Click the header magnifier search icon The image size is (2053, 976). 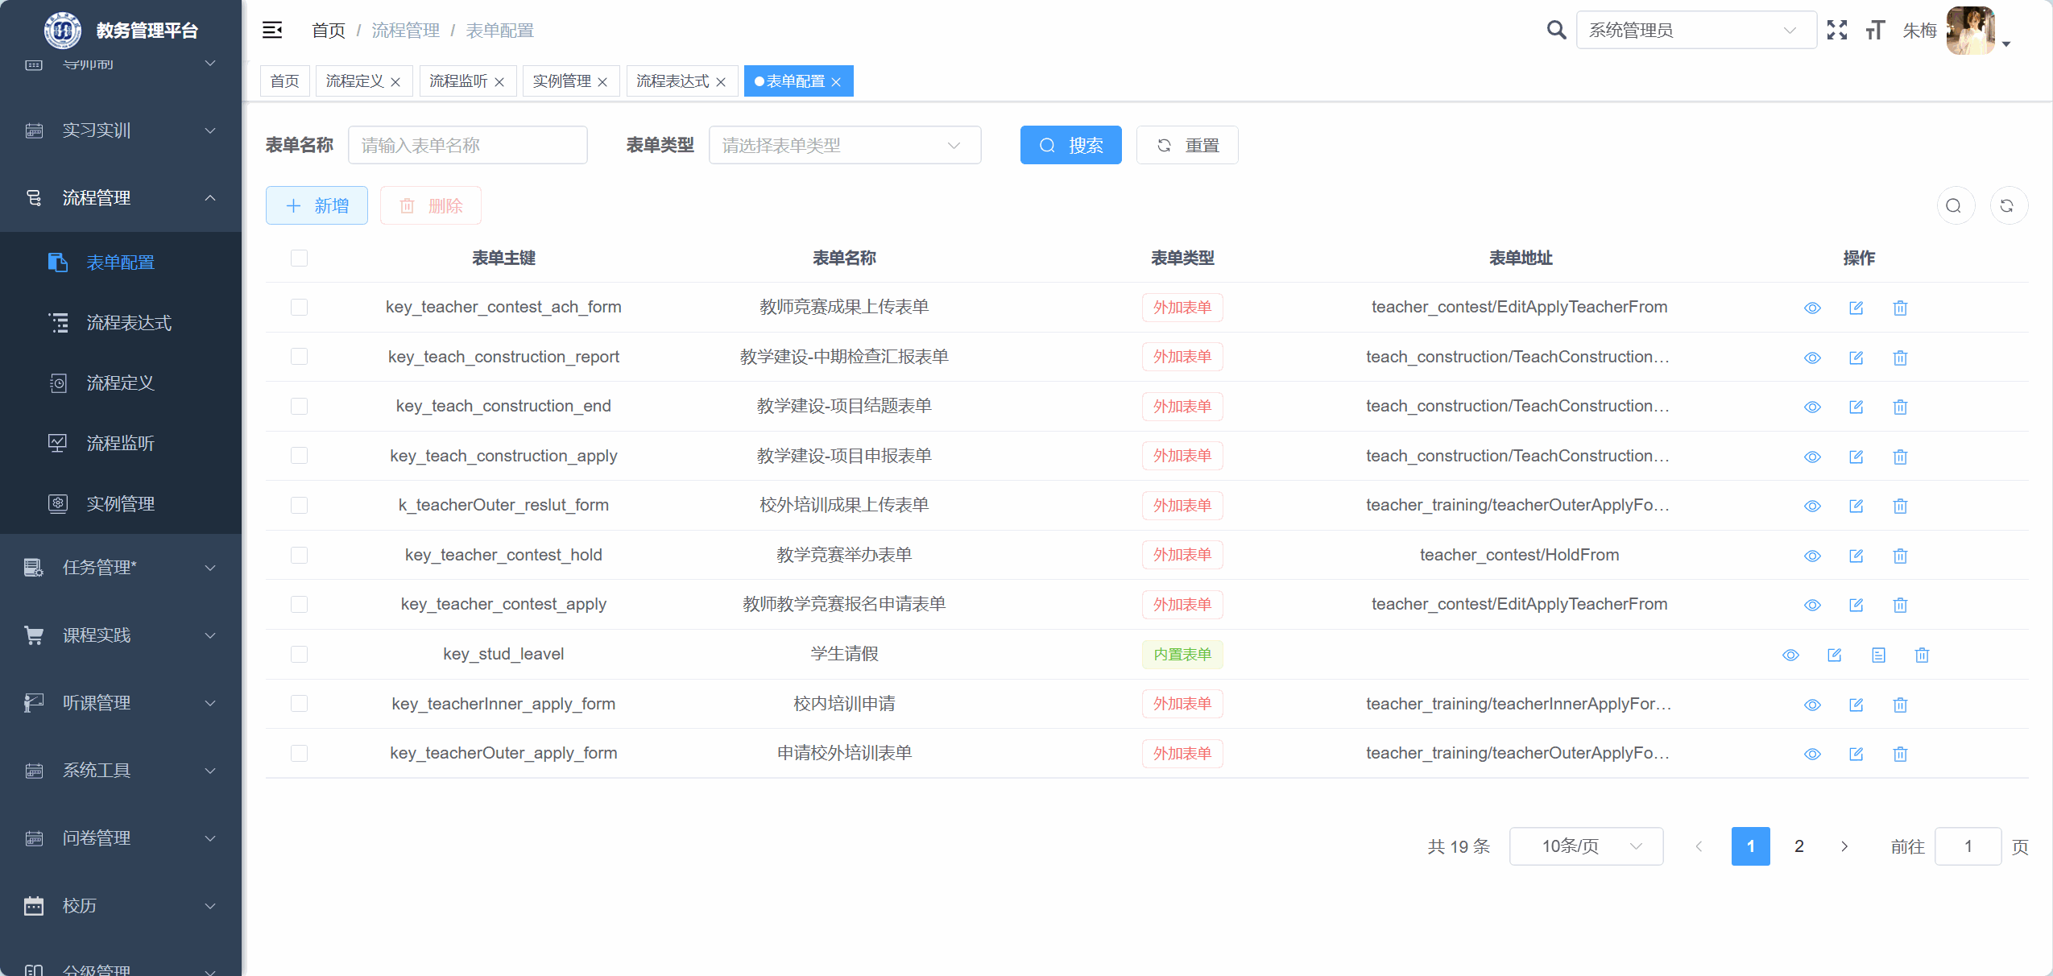coord(1555,31)
